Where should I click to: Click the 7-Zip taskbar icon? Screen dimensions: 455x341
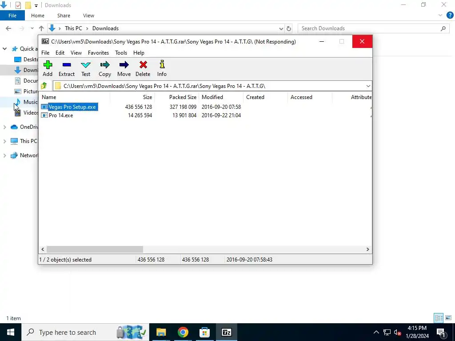click(x=226, y=332)
